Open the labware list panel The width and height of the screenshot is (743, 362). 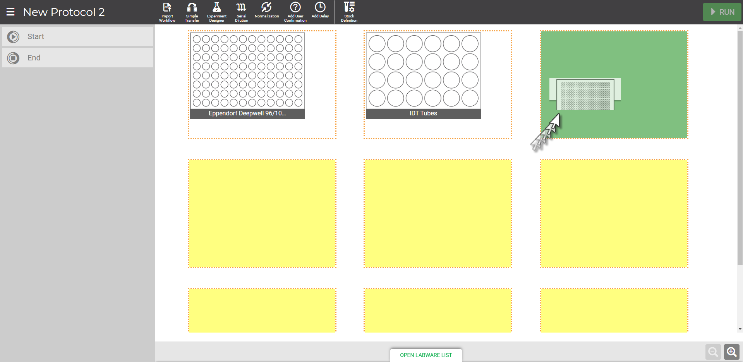click(x=426, y=355)
